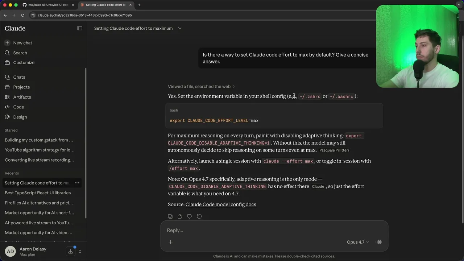Click the site info icon in address bar
Image resolution: width=464 pixels, height=261 pixels.
tap(33, 15)
